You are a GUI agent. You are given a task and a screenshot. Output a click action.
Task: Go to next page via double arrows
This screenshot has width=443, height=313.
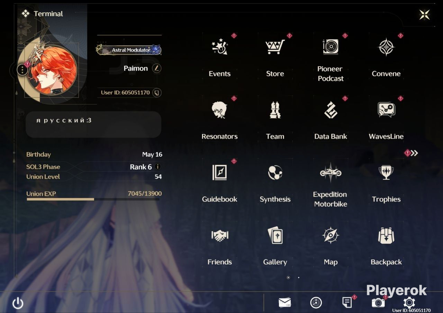click(414, 153)
